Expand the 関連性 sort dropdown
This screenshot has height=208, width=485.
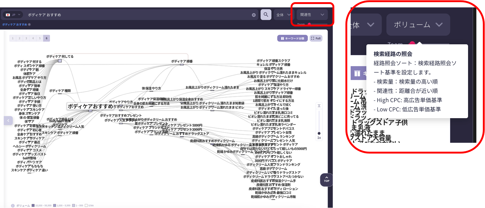point(312,15)
